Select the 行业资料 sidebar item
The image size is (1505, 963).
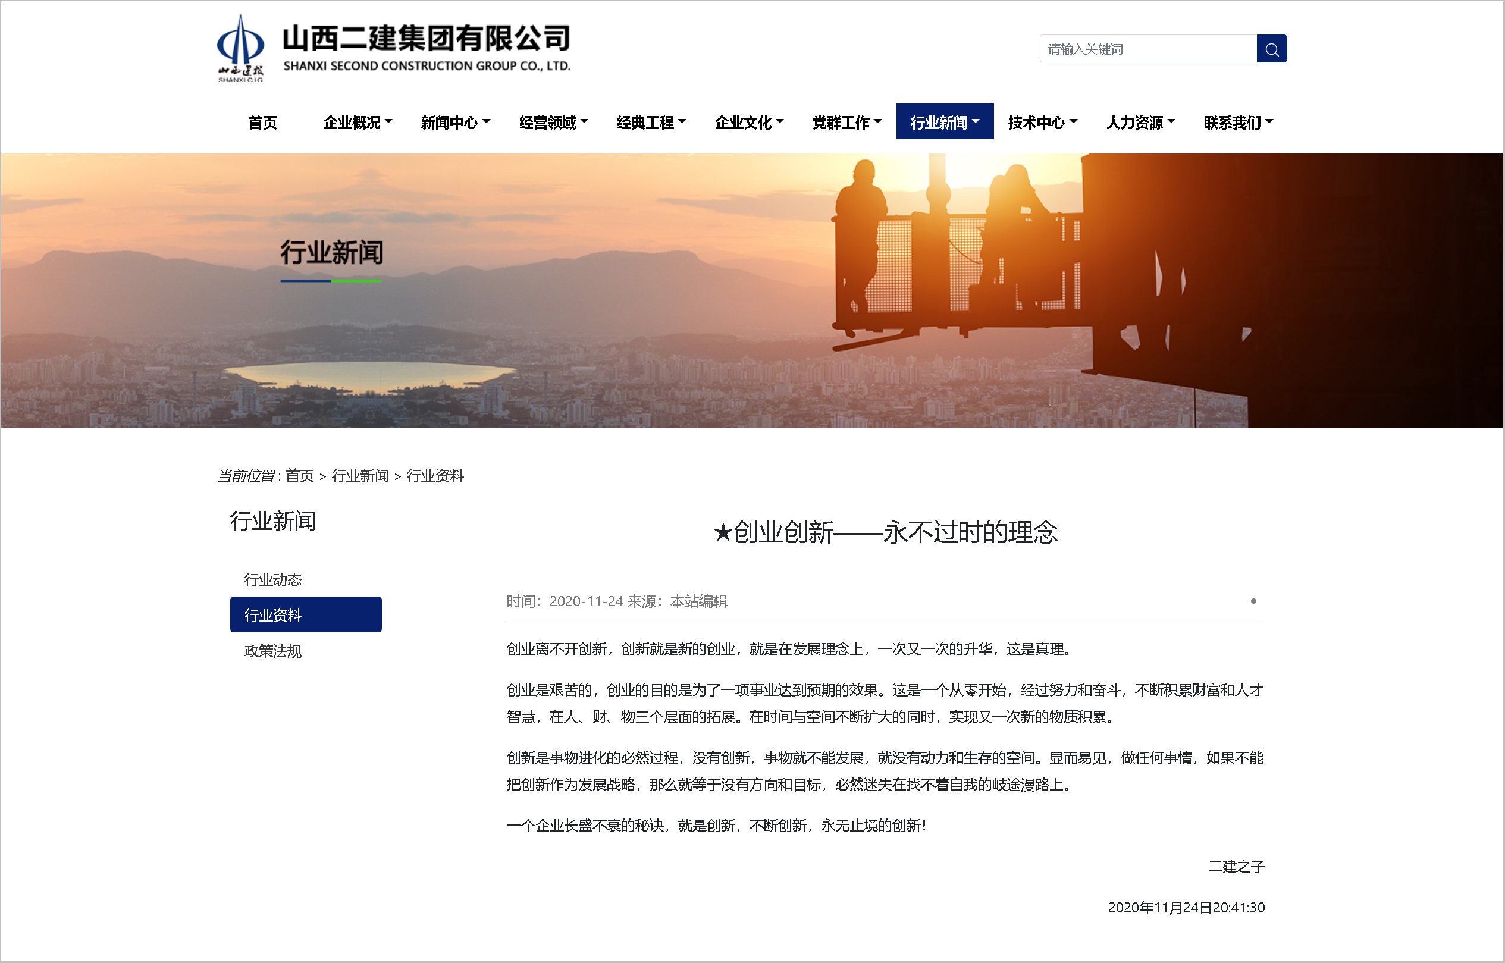(305, 615)
